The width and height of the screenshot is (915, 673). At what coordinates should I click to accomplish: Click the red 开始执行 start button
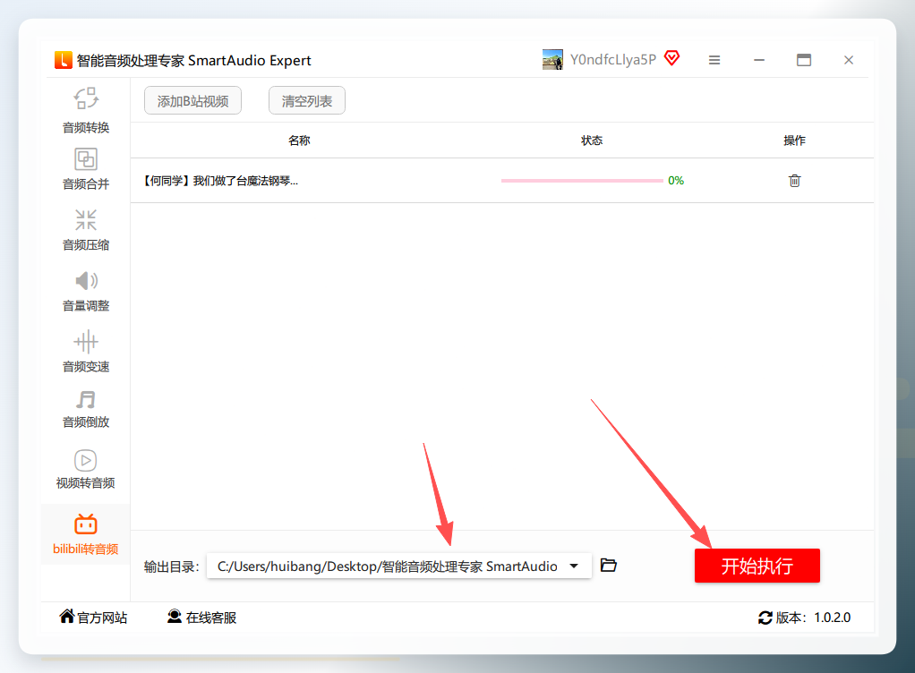pos(757,566)
